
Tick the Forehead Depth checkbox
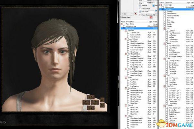pos(128,56)
